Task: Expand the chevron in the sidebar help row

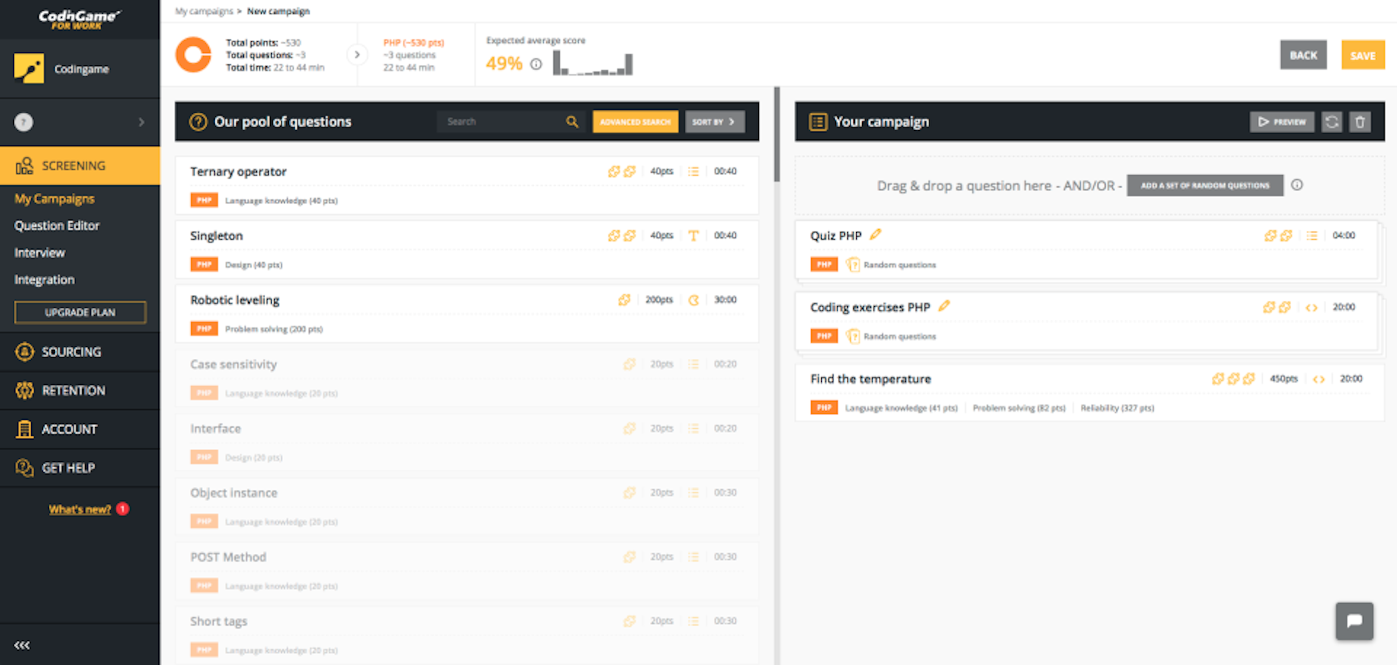Action: point(142,122)
